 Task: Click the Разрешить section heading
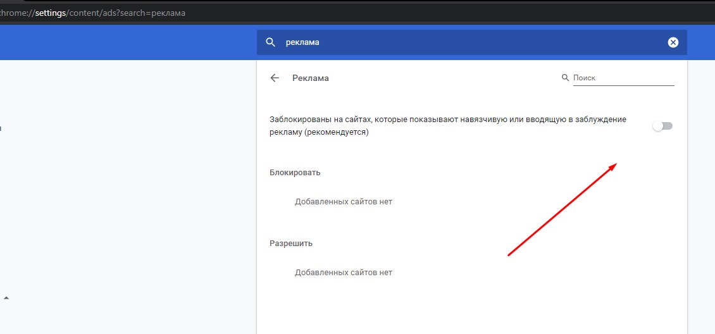pyautogui.click(x=291, y=244)
